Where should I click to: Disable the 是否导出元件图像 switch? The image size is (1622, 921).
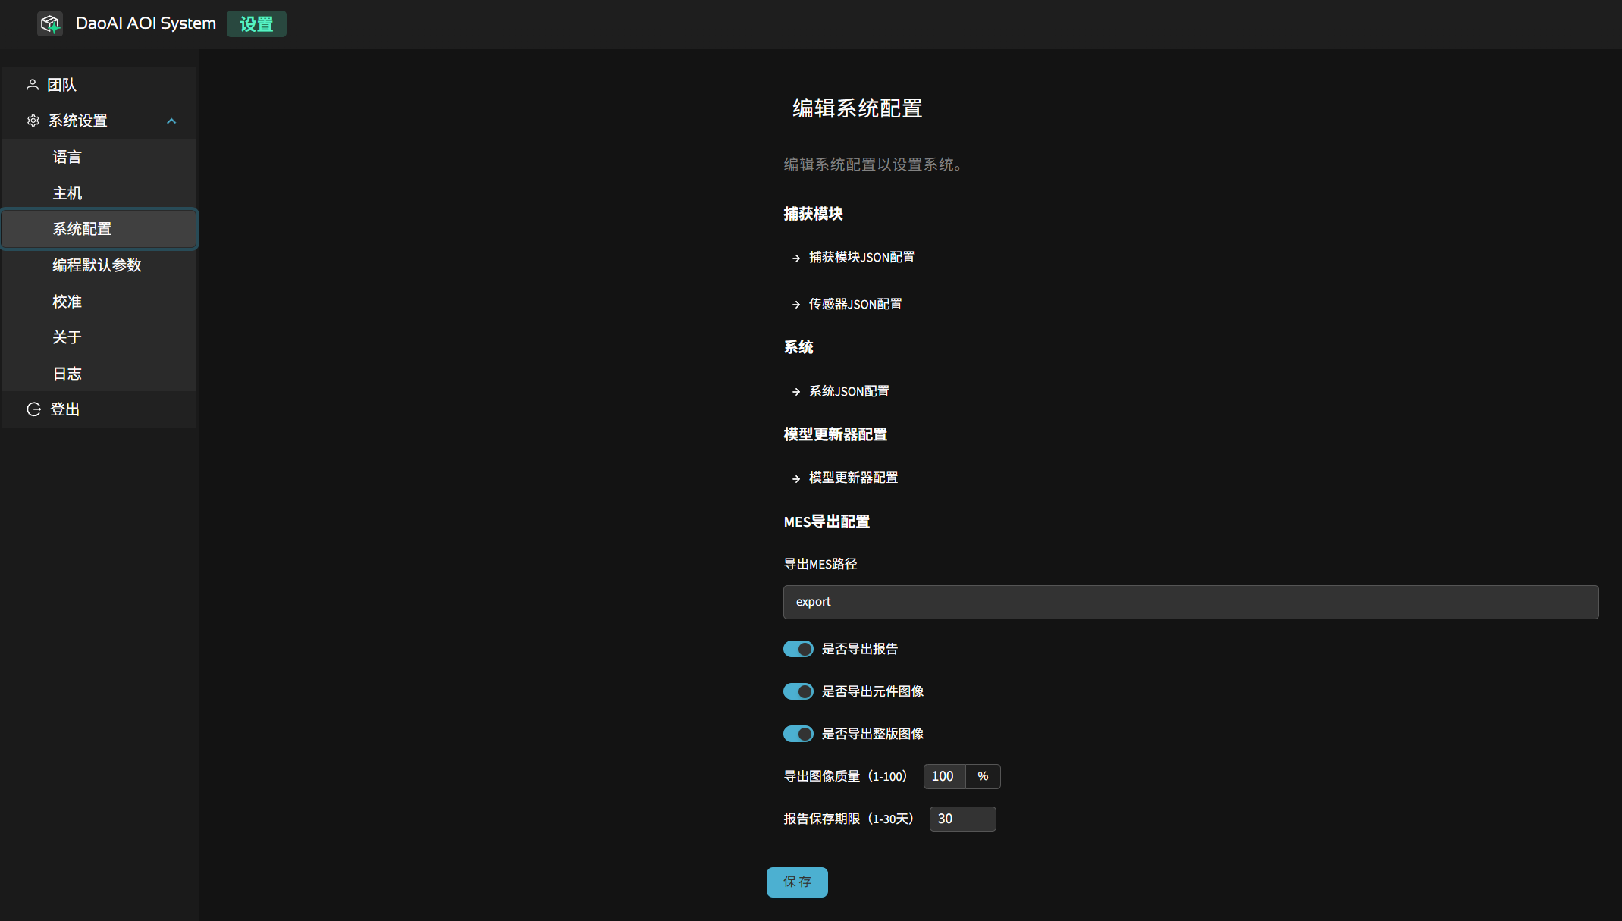tap(798, 691)
